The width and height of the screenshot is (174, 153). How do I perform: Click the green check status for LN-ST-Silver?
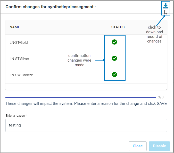[x=114, y=58]
